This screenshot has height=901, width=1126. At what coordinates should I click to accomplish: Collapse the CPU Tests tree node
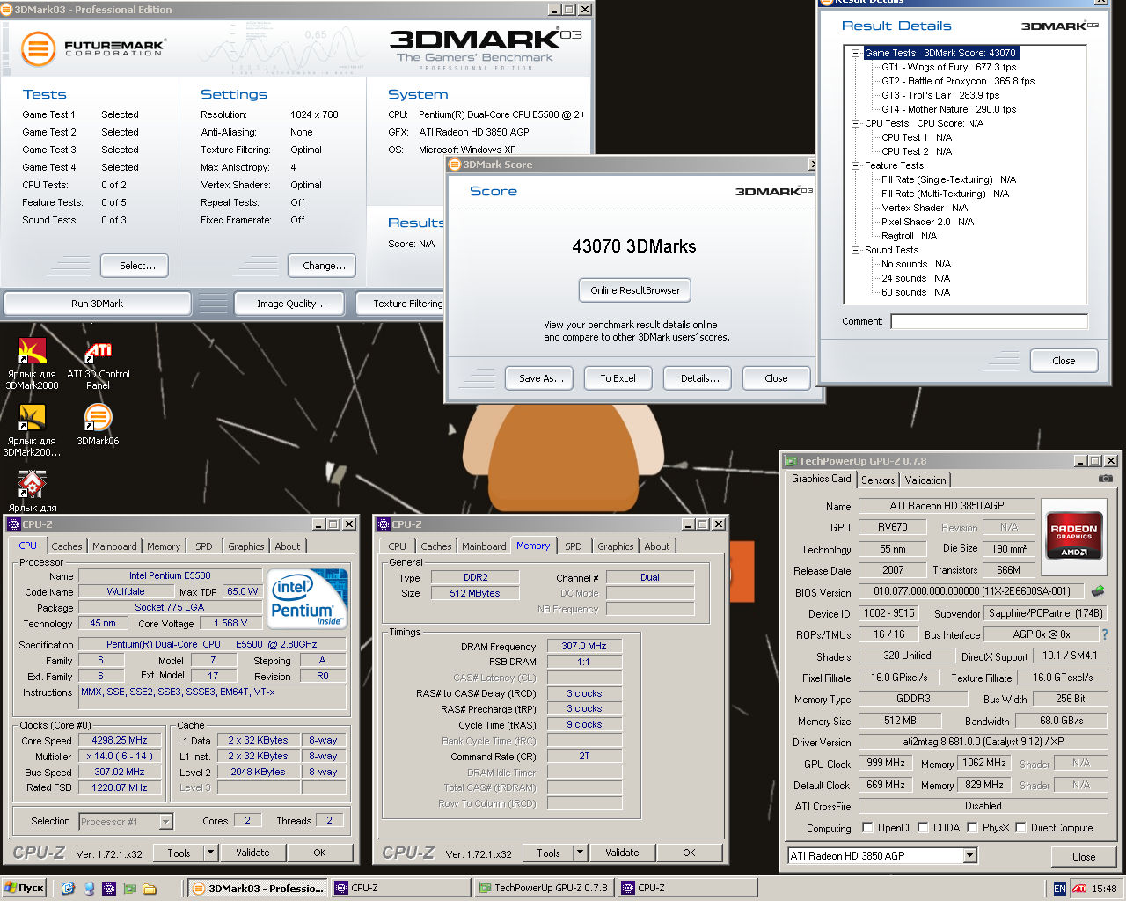tap(855, 123)
